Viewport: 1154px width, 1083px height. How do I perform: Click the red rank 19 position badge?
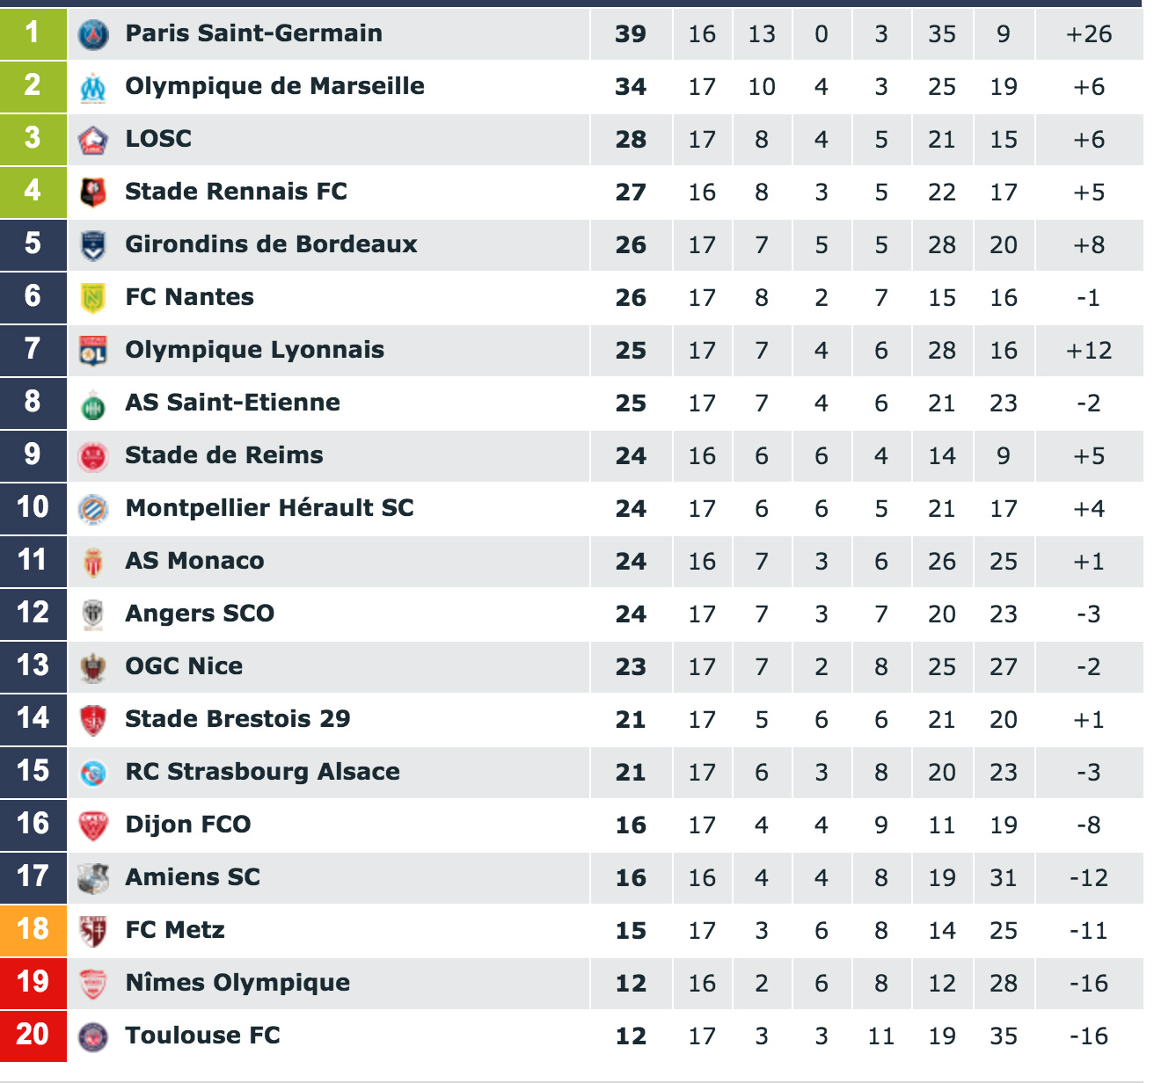33,982
